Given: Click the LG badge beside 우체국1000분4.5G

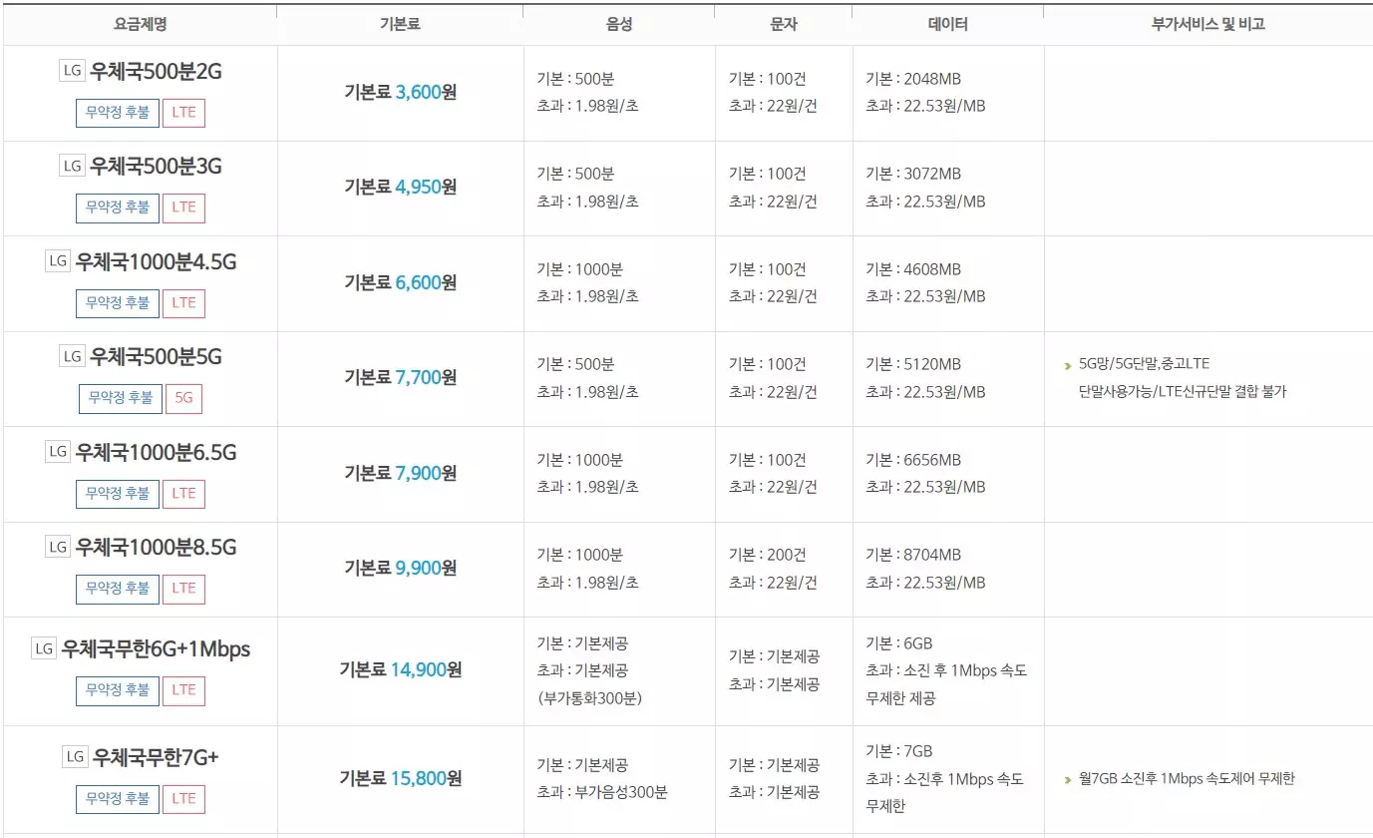Looking at the screenshot, I should pyautogui.click(x=58, y=261).
